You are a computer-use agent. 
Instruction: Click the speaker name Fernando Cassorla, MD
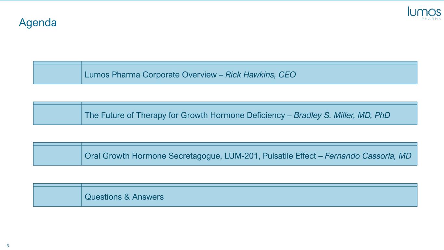[368, 156]
